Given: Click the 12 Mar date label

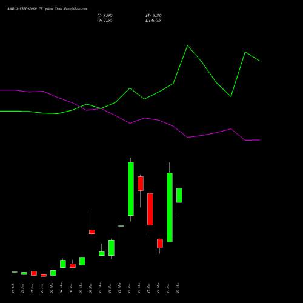Looking at the screenshot, I should tap(119, 288).
